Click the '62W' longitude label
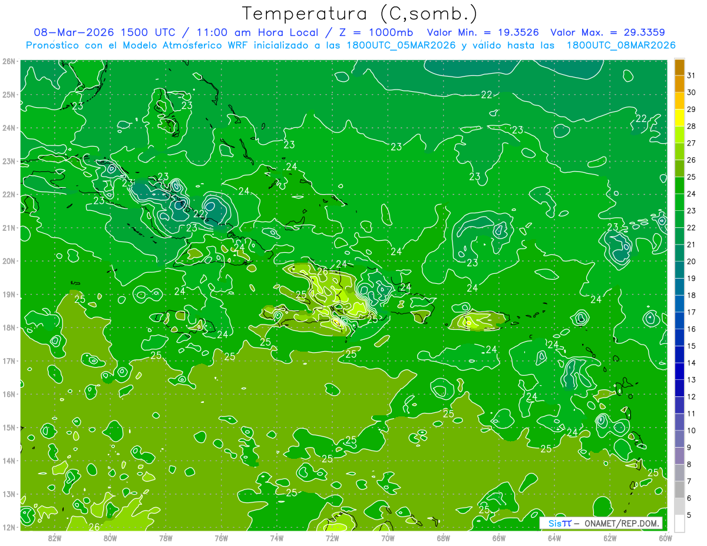The image size is (707, 546). click(x=610, y=538)
